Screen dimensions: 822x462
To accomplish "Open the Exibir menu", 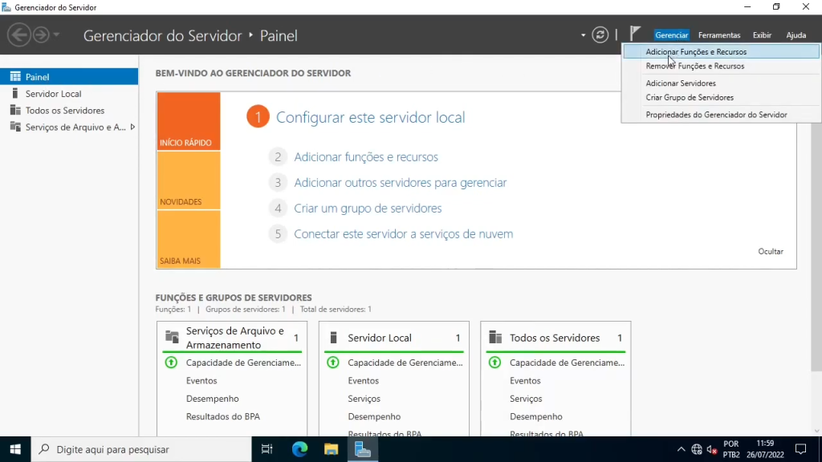I will coord(762,35).
